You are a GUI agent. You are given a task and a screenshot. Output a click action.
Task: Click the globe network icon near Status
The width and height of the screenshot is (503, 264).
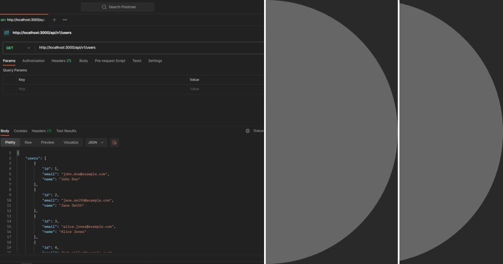point(247,131)
